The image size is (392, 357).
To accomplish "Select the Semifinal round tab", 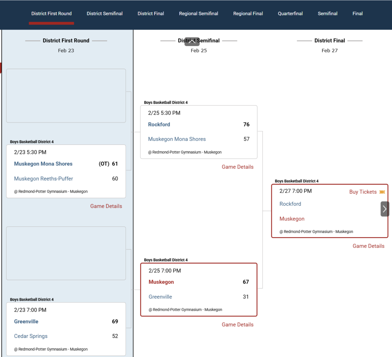I will (x=327, y=13).
